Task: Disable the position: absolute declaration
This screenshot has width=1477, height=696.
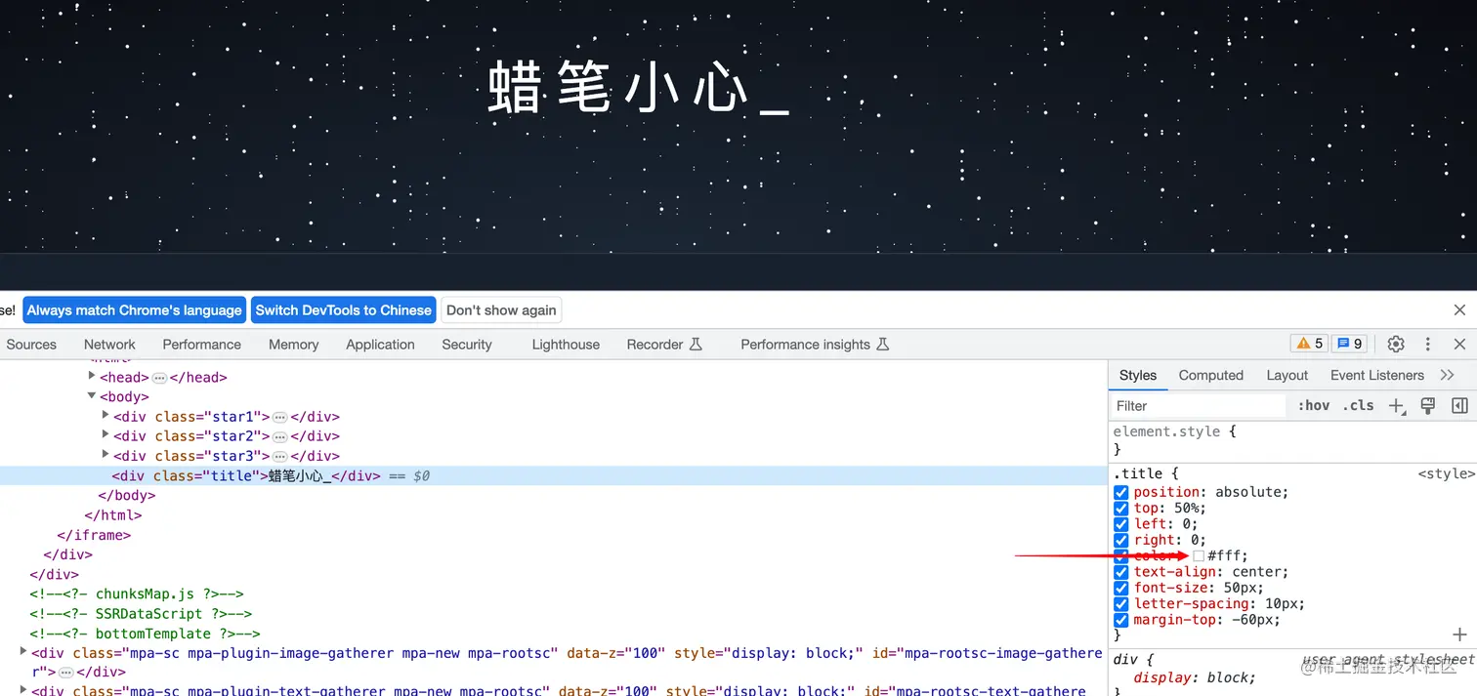Action: click(x=1121, y=492)
